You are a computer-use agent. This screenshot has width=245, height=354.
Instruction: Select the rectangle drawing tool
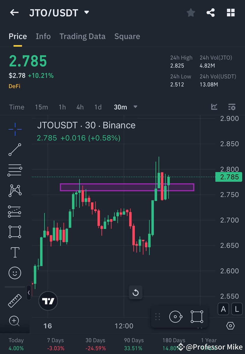click(x=15, y=232)
